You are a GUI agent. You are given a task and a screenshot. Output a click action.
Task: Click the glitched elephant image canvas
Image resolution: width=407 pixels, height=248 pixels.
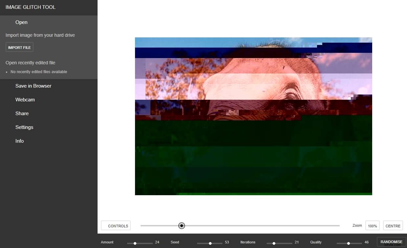click(x=253, y=116)
